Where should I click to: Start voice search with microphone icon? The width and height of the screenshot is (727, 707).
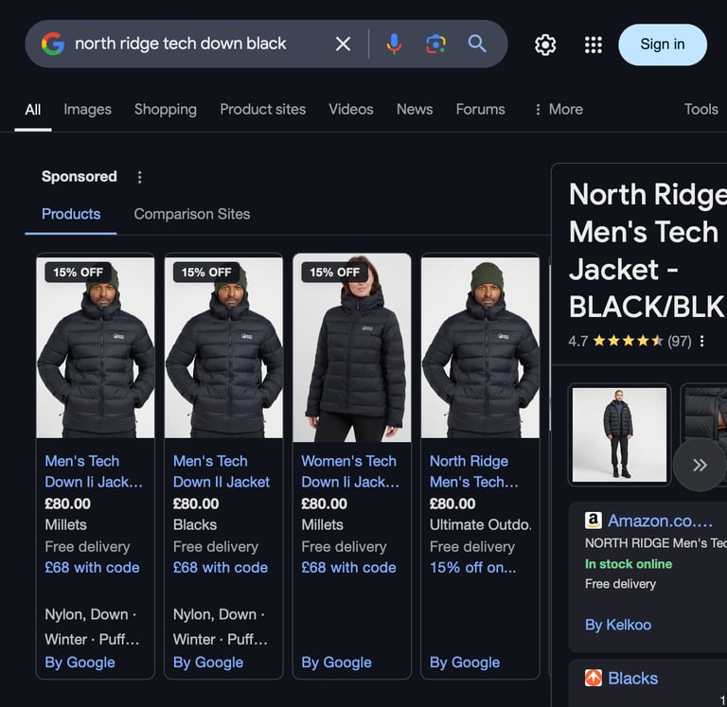point(394,44)
